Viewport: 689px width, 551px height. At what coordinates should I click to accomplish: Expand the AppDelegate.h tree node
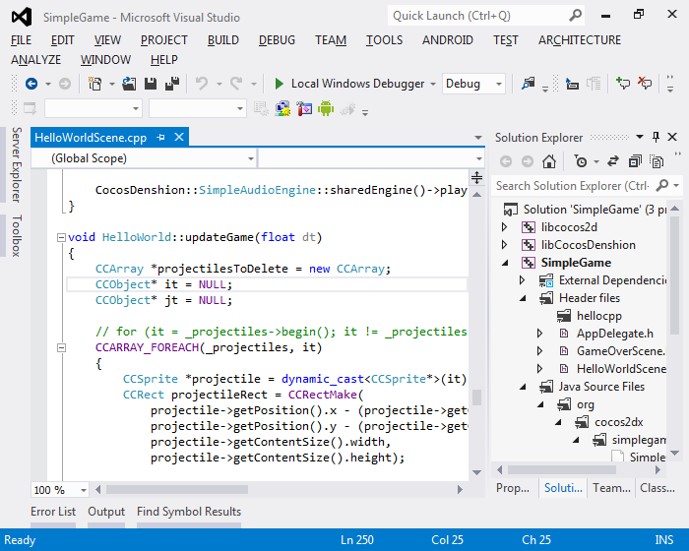click(539, 334)
